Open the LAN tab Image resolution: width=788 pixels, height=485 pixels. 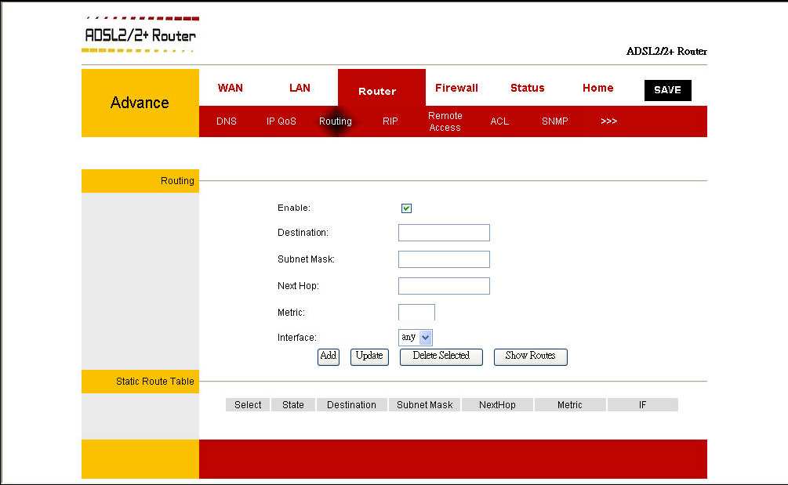[300, 88]
